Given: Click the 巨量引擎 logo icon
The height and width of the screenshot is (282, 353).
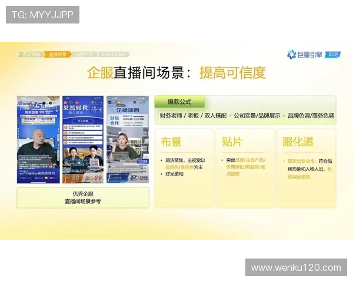Looking at the screenshot, I should coord(292,55).
